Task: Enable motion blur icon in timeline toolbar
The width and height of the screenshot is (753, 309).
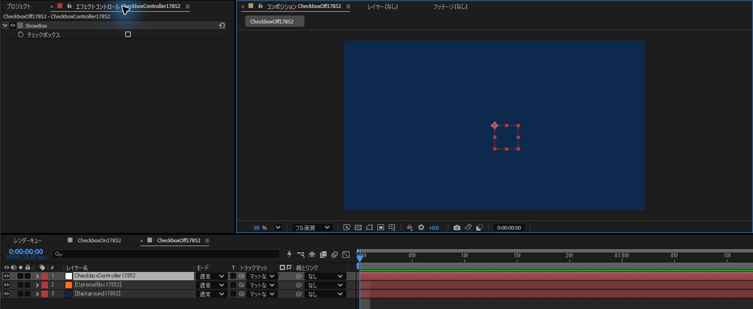Action: [x=335, y=255]
